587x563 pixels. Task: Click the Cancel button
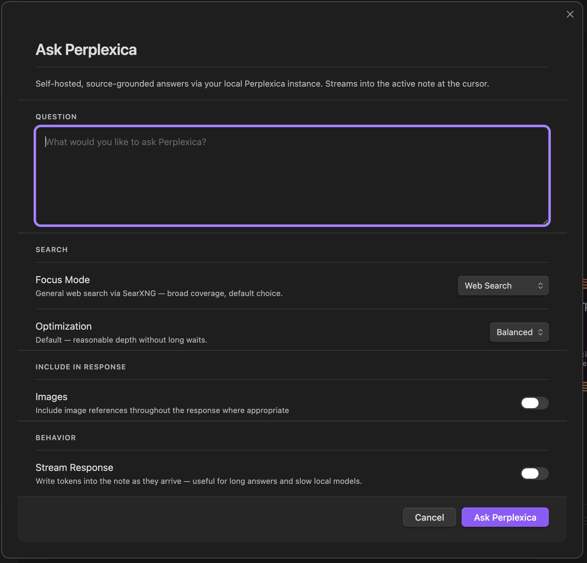429,517
